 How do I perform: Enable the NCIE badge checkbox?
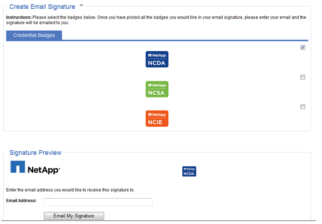pyautogui.click(x=303, y=107)
